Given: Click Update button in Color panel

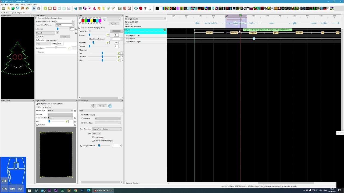Looking at the screenshot, I should tap(114, 24).
